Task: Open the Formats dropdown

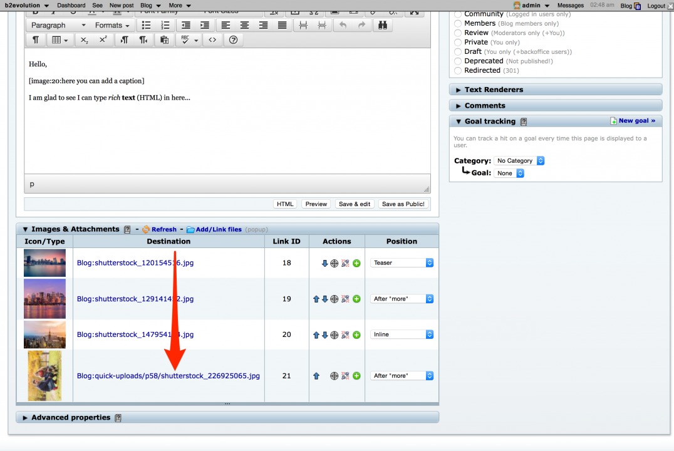Action: click(x=112, y=25)
